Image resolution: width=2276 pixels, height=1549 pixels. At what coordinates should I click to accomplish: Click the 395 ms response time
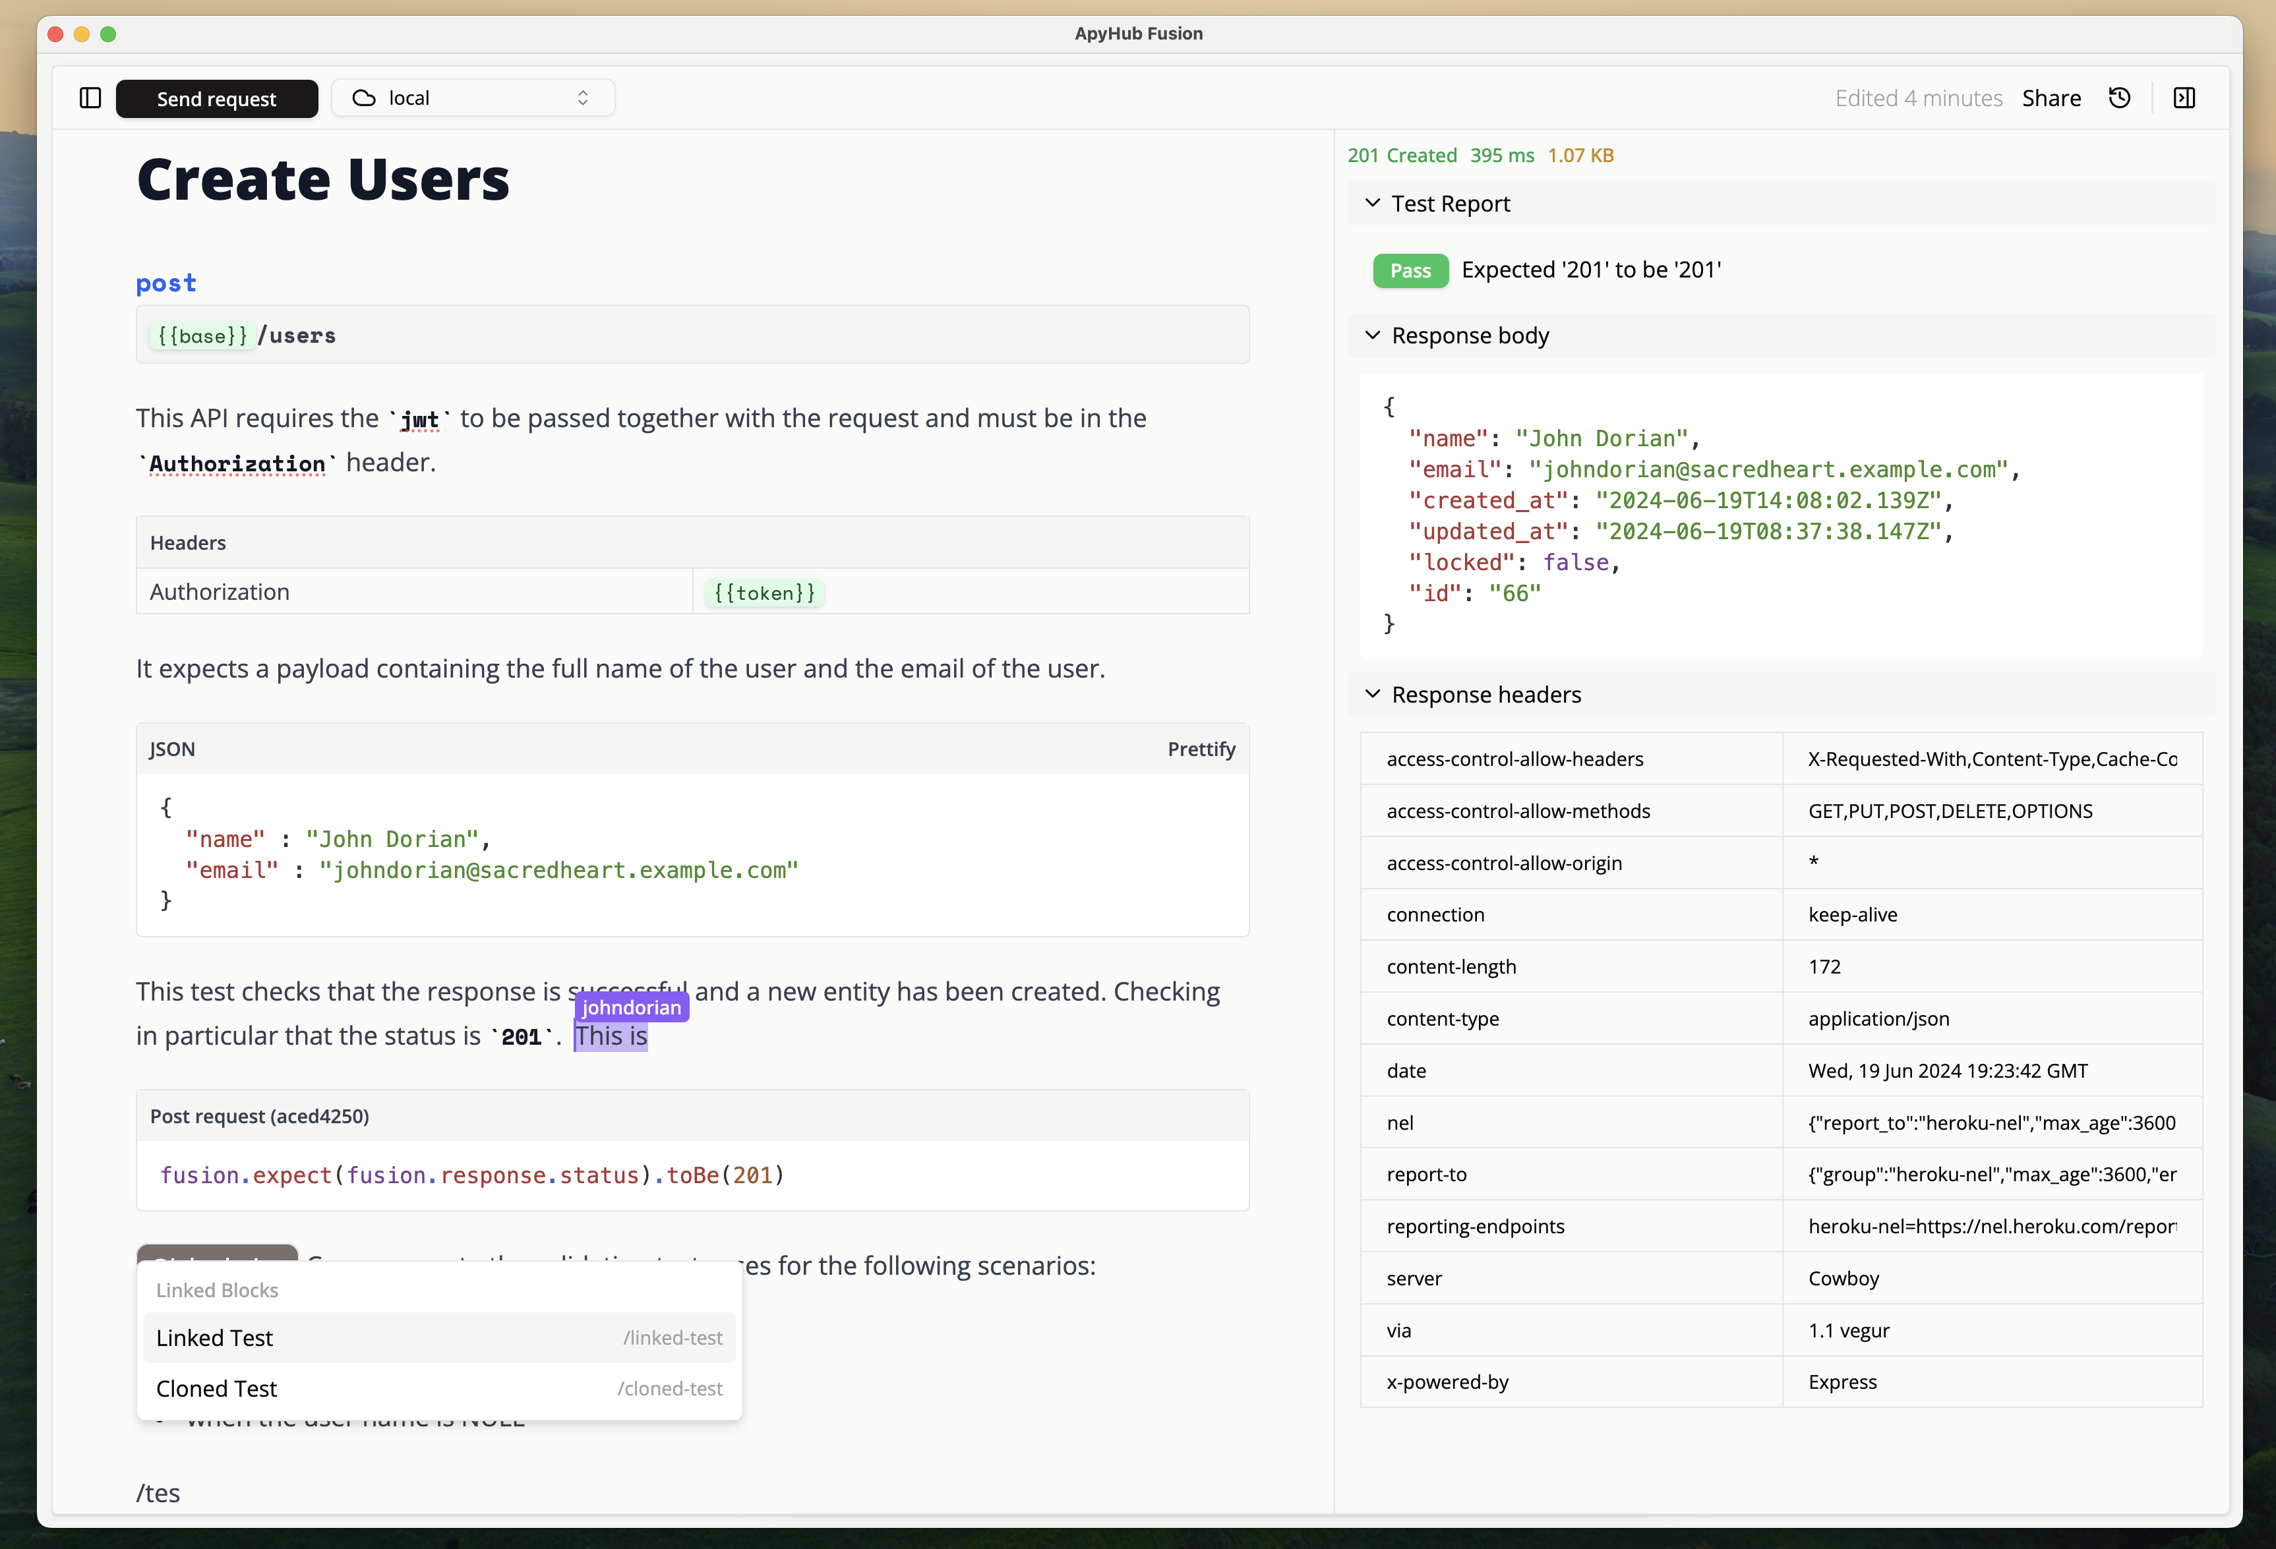[1501, 156]
